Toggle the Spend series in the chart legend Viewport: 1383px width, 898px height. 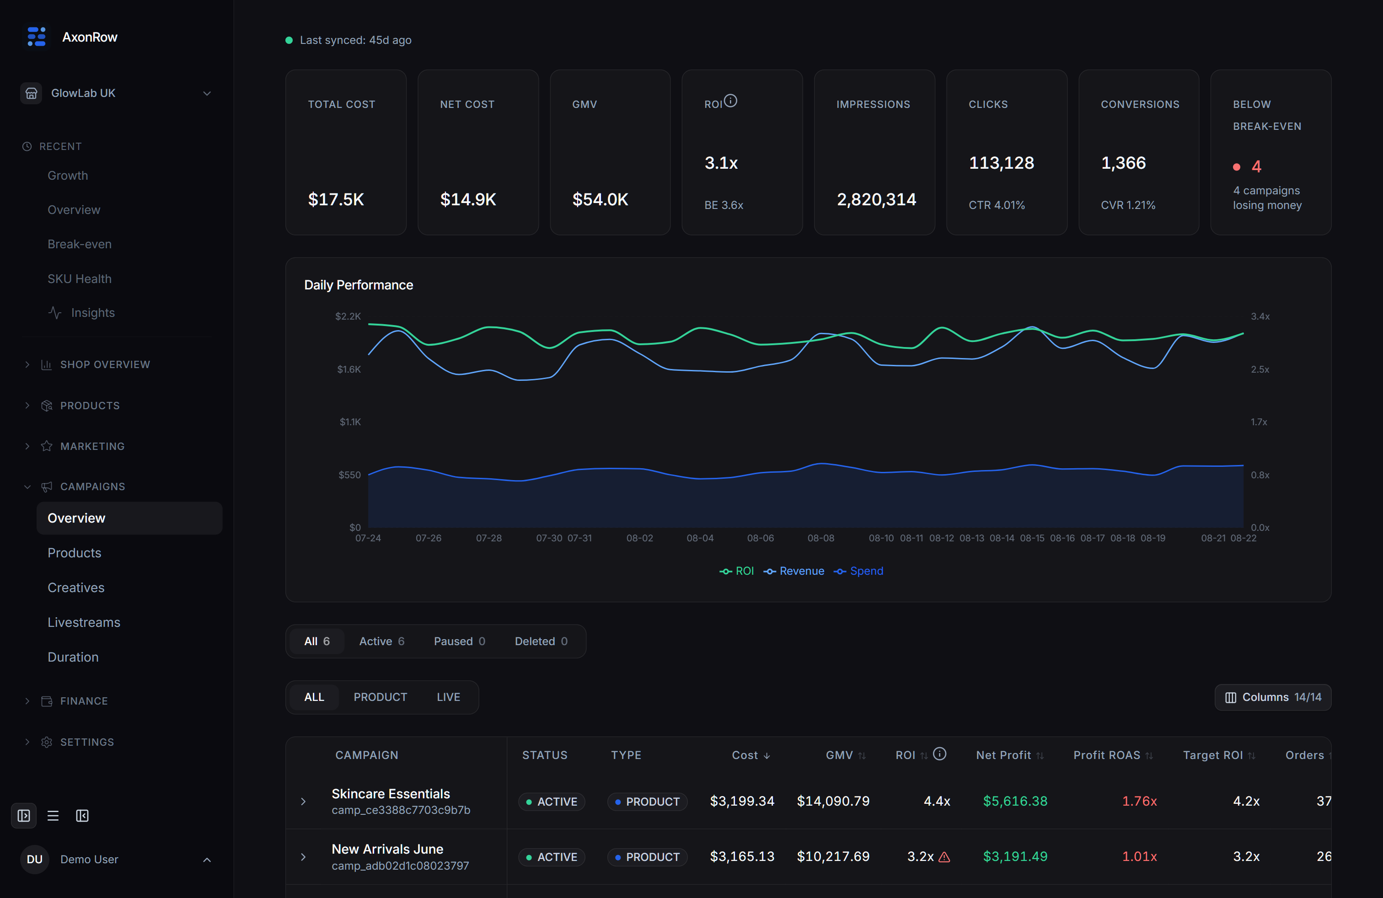(x=858, y=571)
